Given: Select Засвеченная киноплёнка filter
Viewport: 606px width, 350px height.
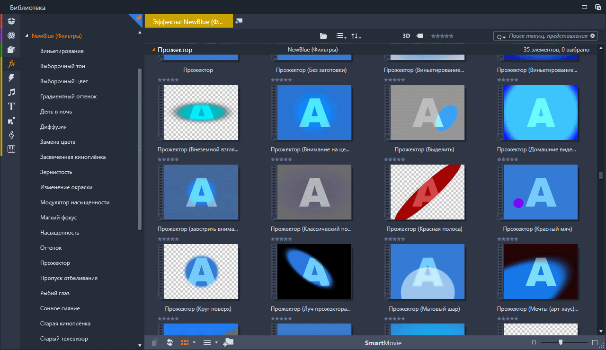Looking at the screenshot, I should [x=73, y=157].
